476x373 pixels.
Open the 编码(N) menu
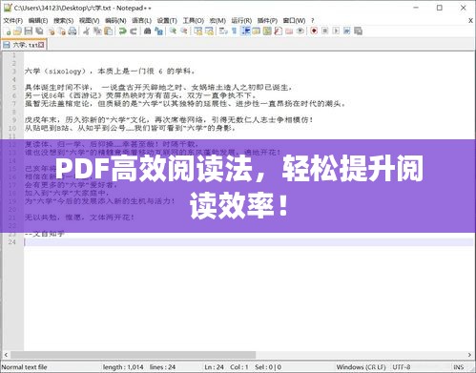115,21
